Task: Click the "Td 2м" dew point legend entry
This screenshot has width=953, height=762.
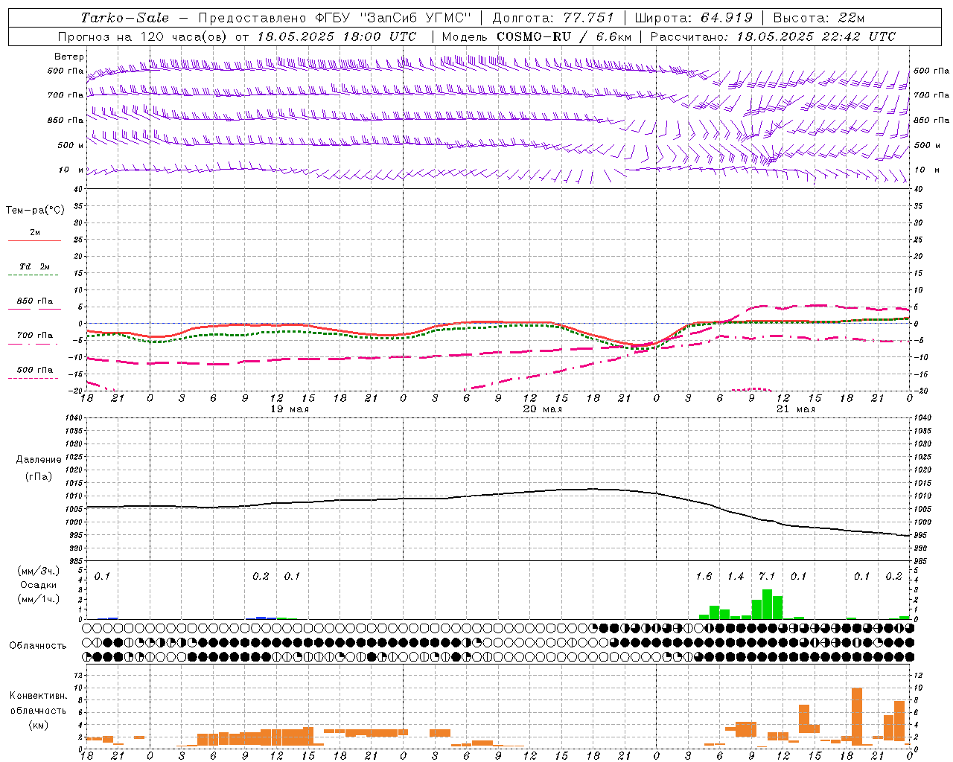Action: (35, 266)
